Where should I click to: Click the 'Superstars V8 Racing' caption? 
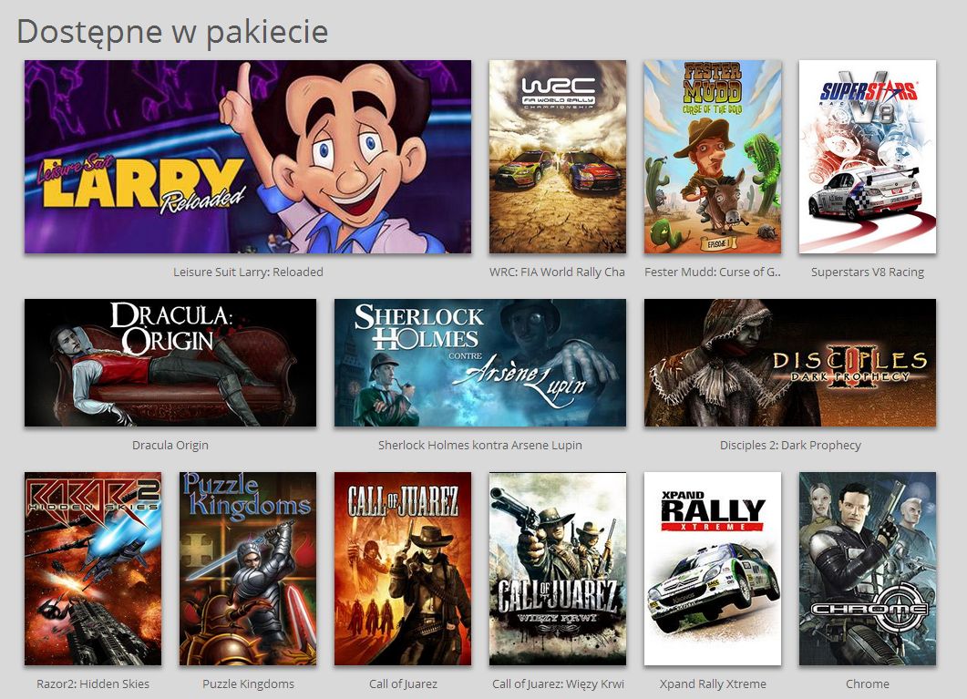click(867, 272)
